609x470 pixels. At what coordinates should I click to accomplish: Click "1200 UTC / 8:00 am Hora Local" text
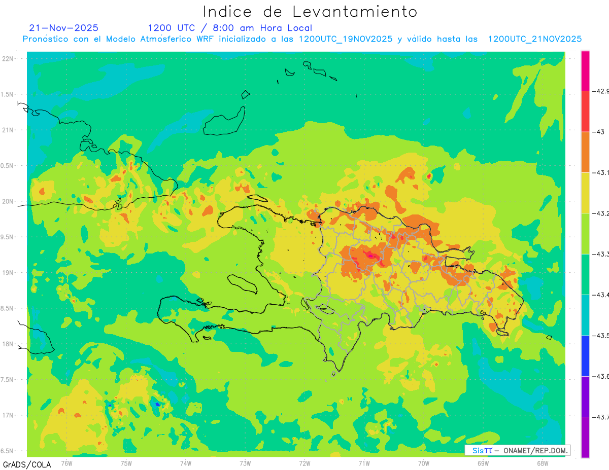coord(230,28)
